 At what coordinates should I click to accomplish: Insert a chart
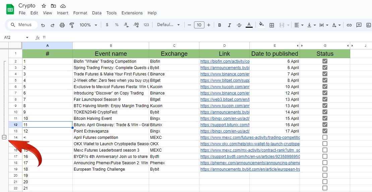click(369, 25)
